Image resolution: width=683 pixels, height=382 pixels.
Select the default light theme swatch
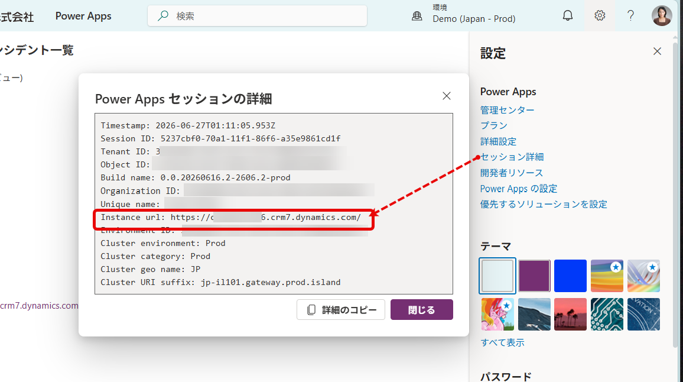pyautogui.click(x=497, y=276)
